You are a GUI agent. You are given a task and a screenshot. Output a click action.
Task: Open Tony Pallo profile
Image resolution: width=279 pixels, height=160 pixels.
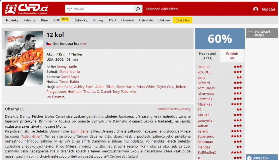pyautogui.click(x=120, y=92)
